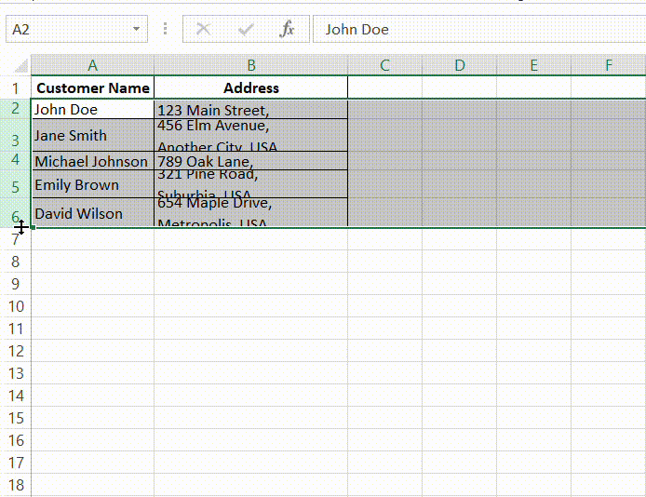Screen dimensions: 646x497
Task: Select the 789 Oak Lane address cell
Action: (251, 161)
